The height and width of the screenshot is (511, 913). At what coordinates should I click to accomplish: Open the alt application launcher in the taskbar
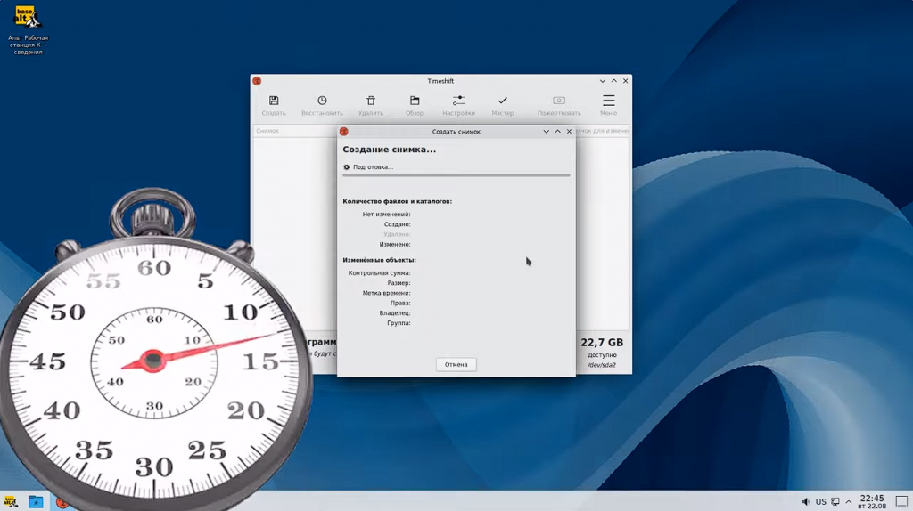coord(11,502)
